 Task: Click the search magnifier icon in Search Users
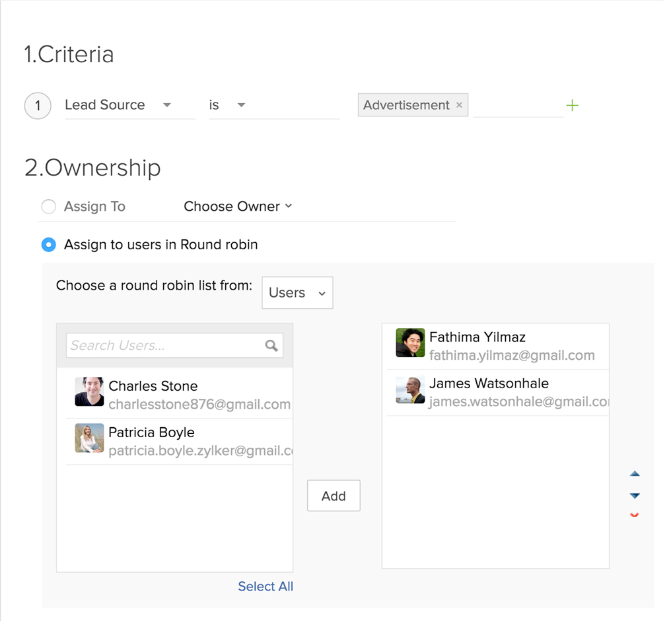coord(271,345)
